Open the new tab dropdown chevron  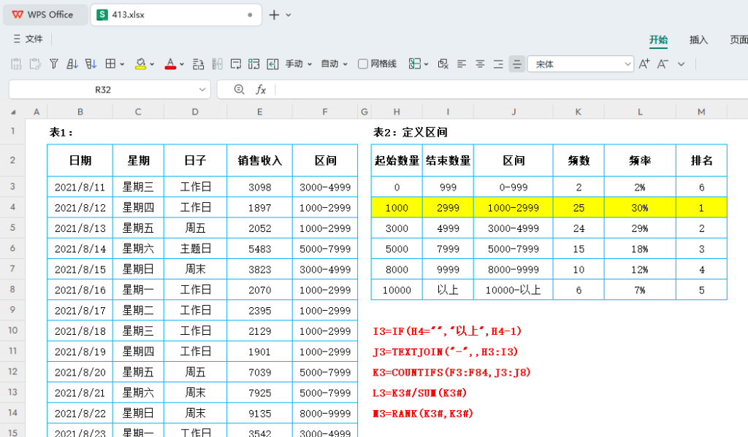(x=289, y=15)
